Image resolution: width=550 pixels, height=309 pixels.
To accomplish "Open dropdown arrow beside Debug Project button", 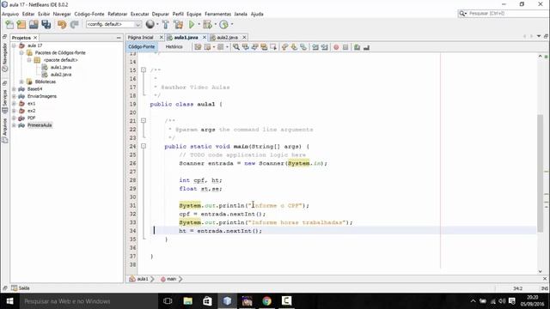I will pos(215,24).
